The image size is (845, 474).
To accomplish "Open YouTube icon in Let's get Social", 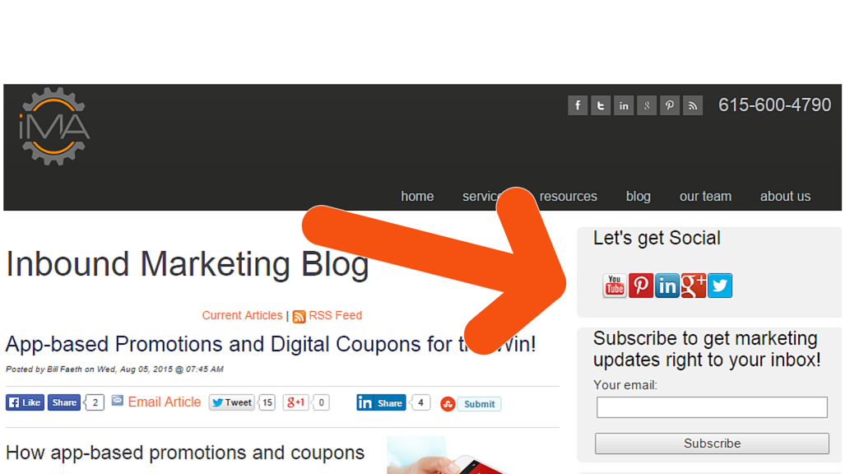I will (x=615, y=286).
